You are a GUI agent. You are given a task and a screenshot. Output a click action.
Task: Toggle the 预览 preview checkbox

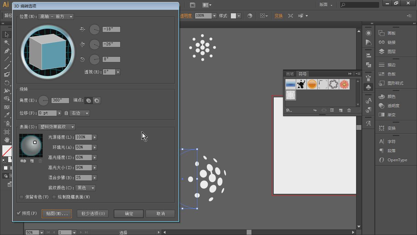(19, 213)
